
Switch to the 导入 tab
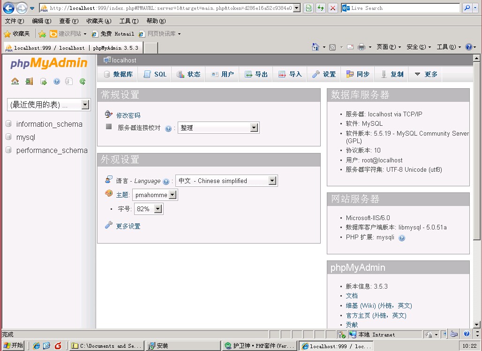coord(290,74)
